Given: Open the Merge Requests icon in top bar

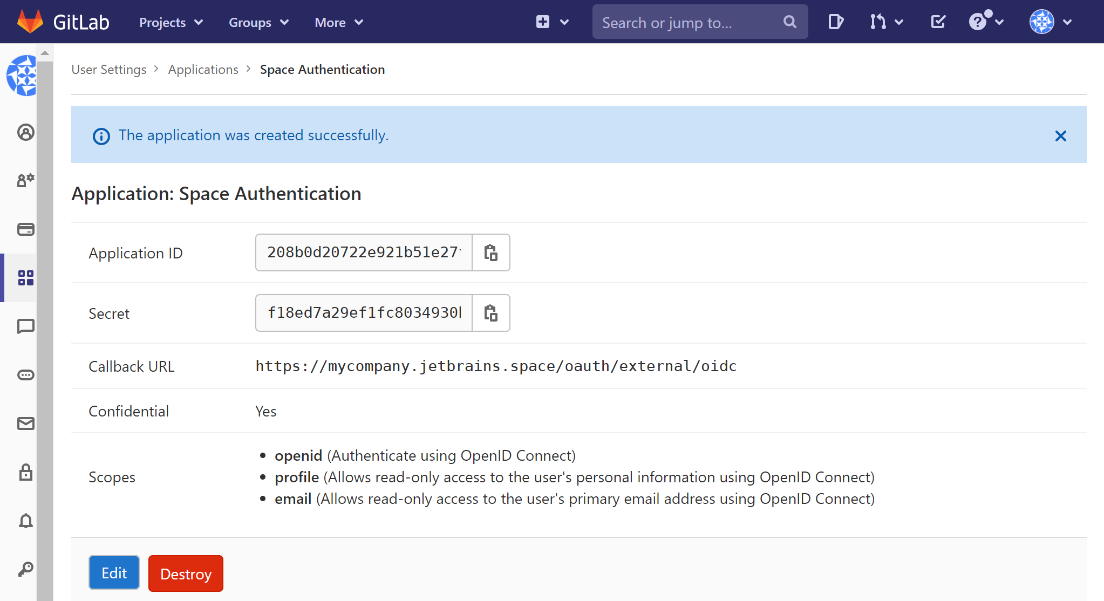Looking at the screenshot, I should coord(878,22).
